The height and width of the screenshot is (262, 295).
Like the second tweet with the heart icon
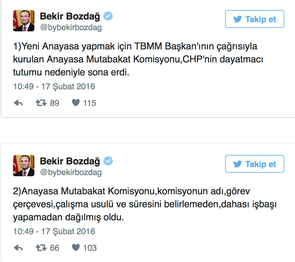click(x=76, y=247)
